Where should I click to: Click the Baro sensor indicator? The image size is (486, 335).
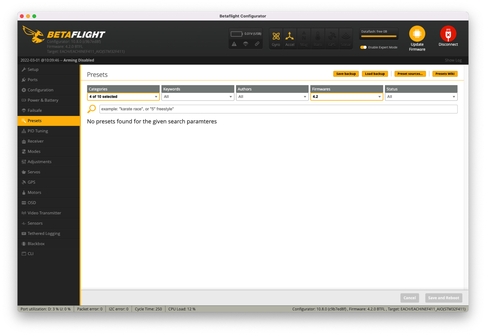318,39
